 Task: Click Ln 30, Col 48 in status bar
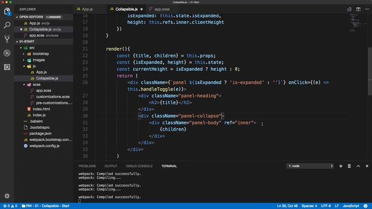287,206
